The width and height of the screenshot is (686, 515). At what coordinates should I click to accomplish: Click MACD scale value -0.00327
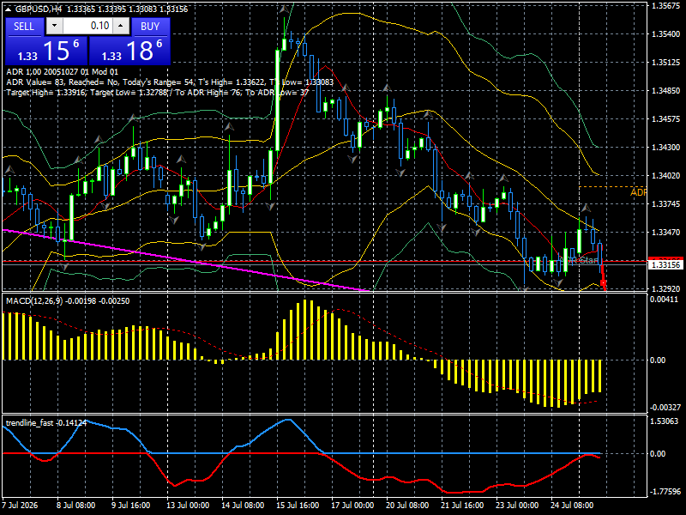tap(665, 408)
